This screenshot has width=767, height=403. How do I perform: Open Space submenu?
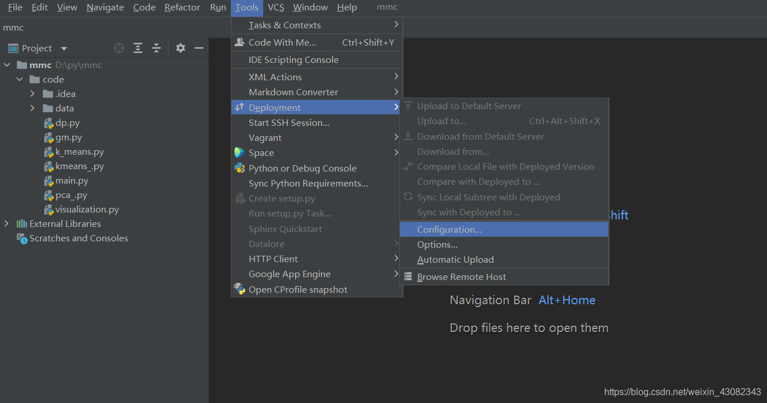(317, 153)
